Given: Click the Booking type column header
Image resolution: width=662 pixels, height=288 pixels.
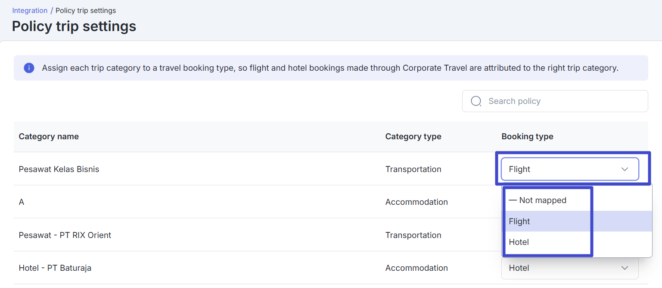Looking at the screenshot, I should coord(527,137).
